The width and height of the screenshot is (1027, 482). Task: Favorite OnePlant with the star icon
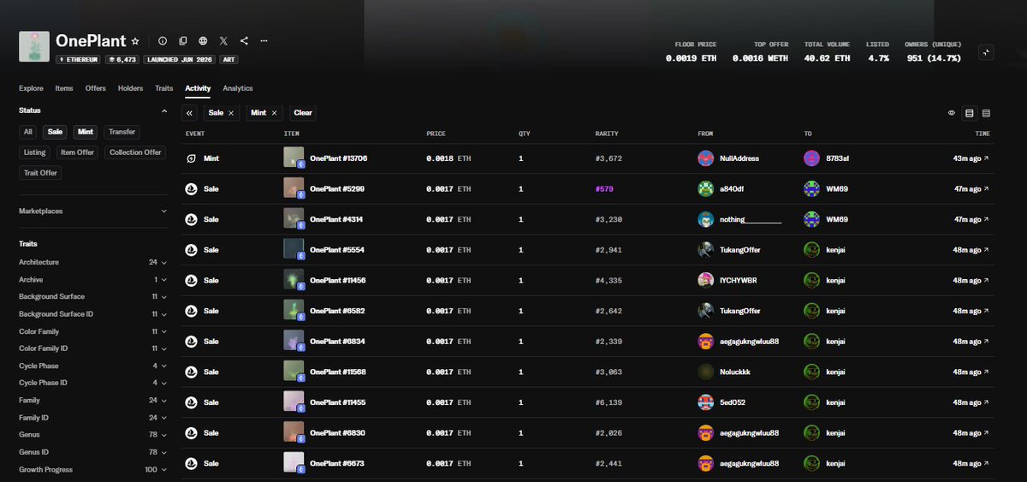(x=135, y=41)
